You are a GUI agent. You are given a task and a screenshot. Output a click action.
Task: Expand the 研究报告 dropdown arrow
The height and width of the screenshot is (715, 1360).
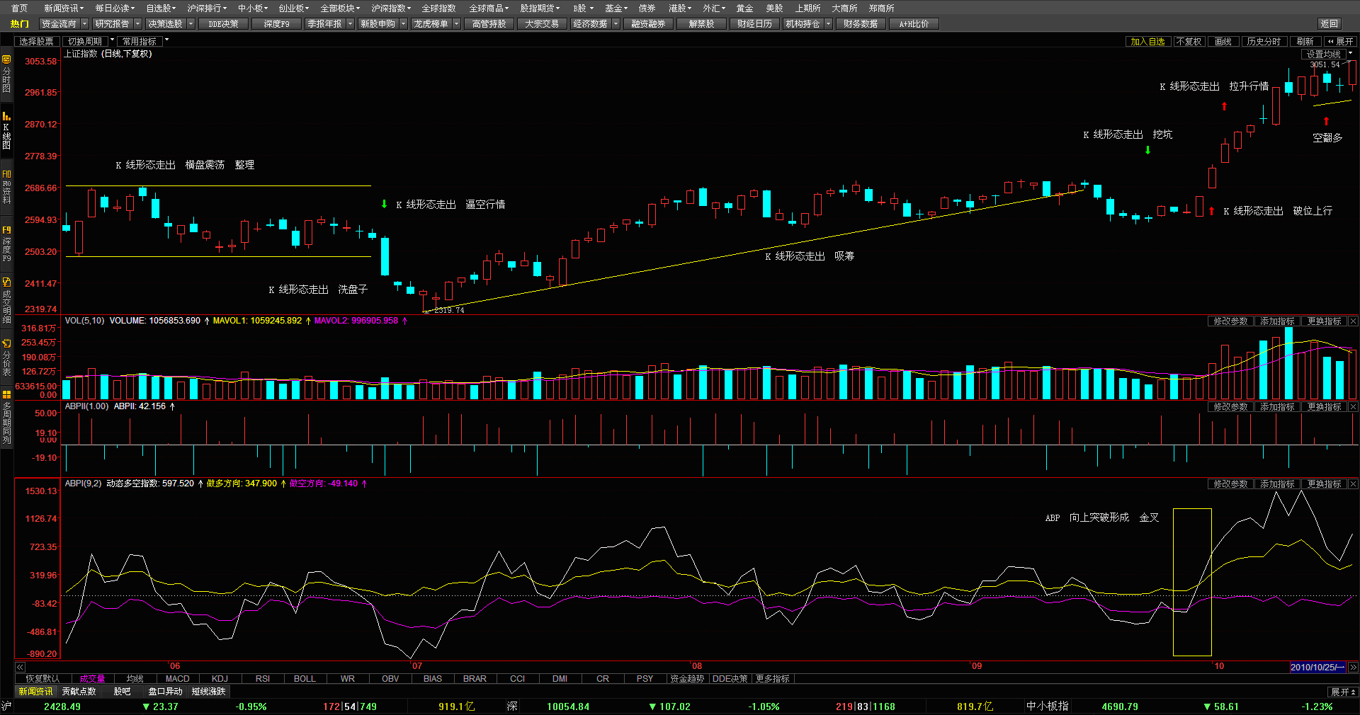pyautogui.click(x=138, y=24)
